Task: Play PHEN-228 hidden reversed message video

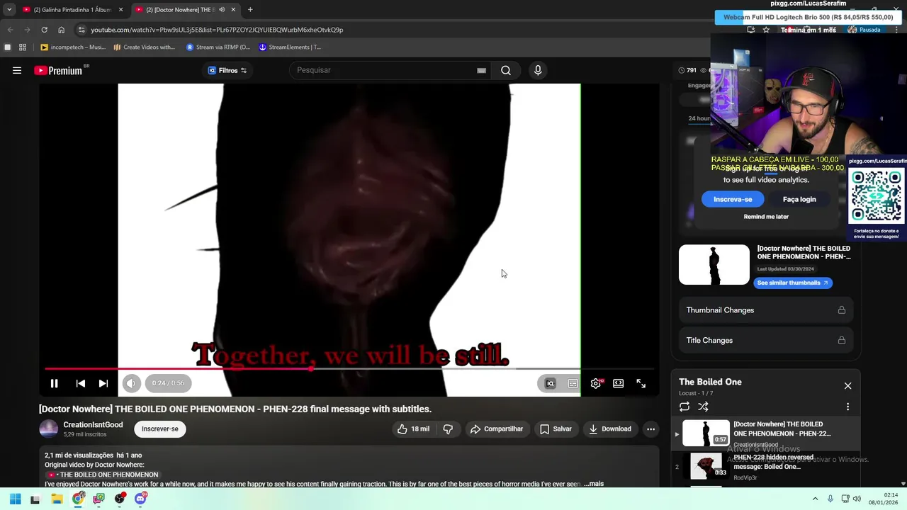Action: (x=765, y=467)
